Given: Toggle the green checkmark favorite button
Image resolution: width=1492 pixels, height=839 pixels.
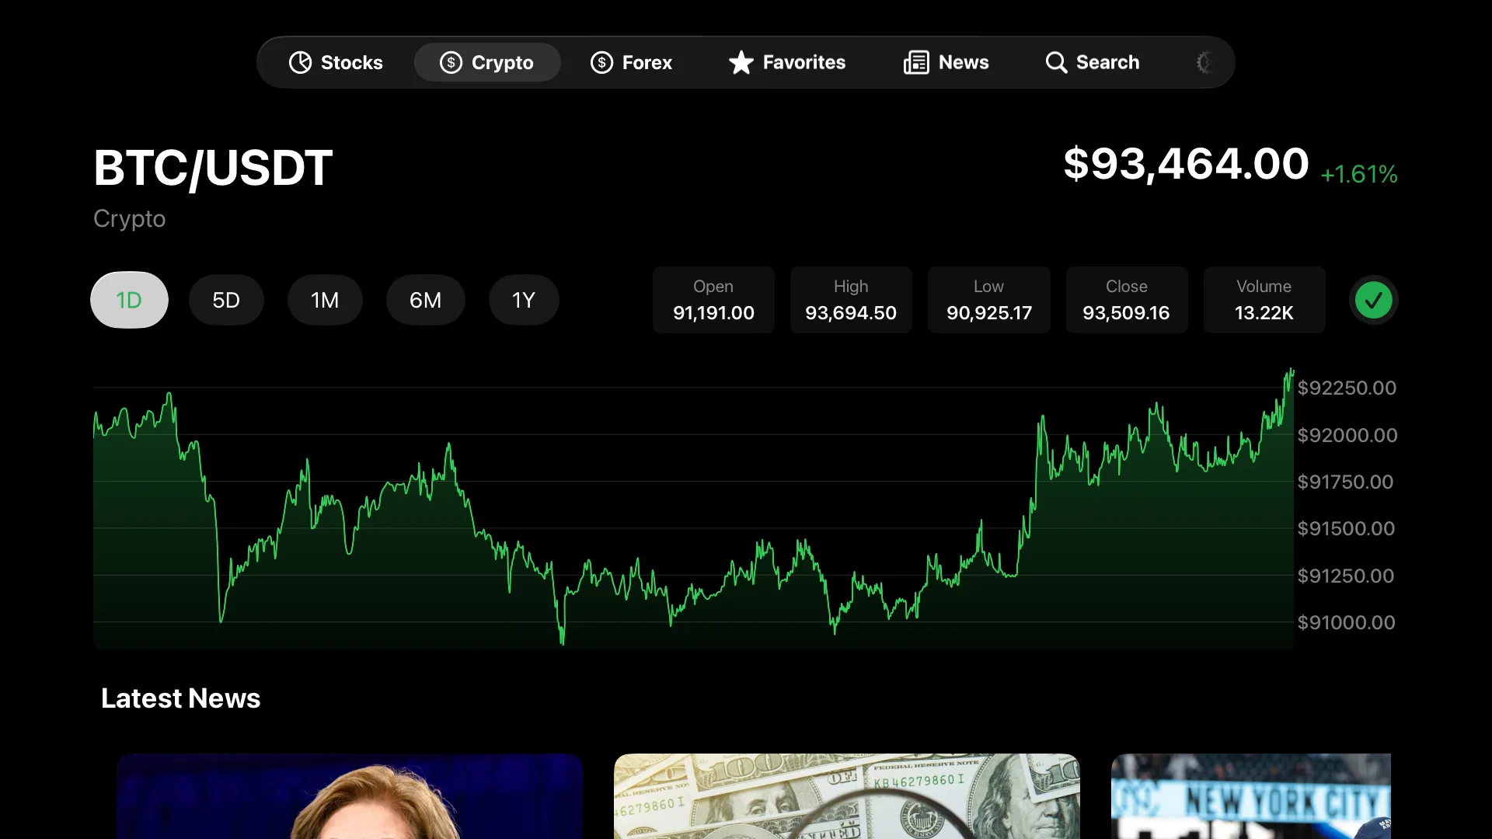Looking at the screenshot, I should pos(1374,300).
